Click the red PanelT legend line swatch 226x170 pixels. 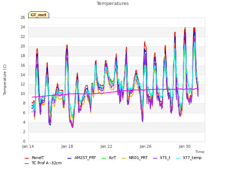click(27, 158)
